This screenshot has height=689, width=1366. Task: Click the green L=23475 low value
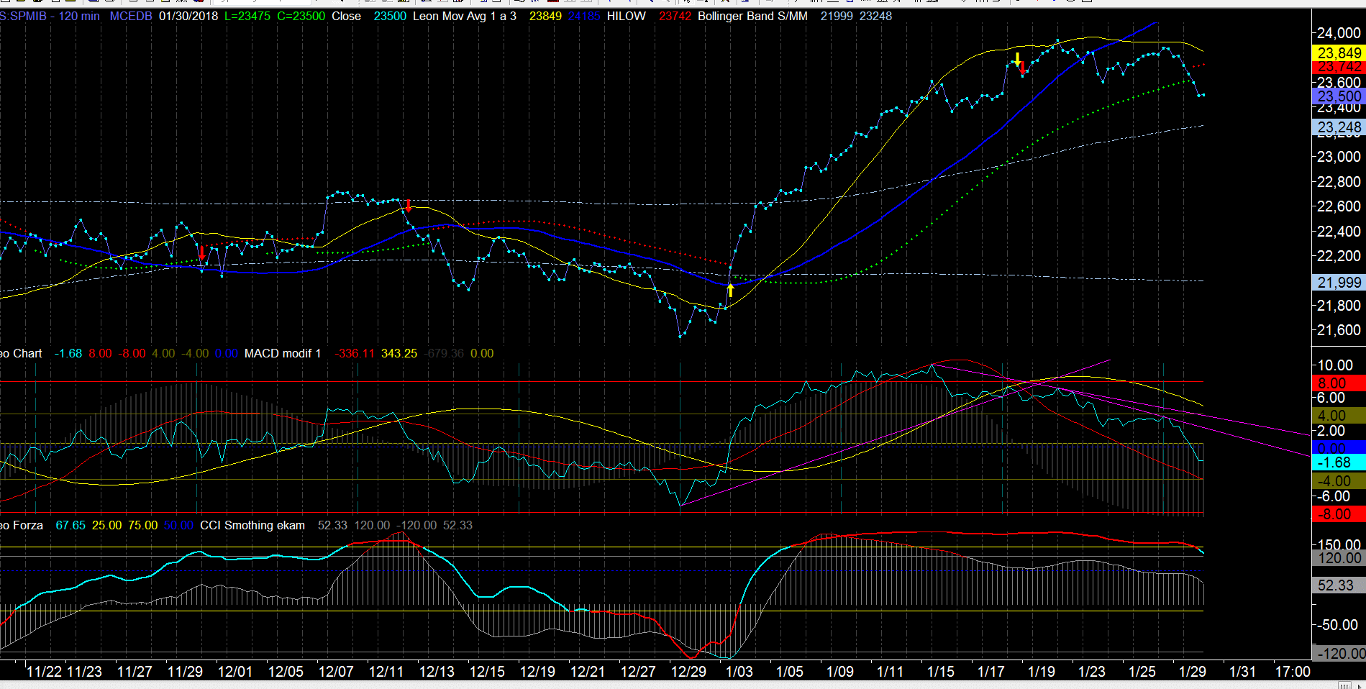(x=247, y=16)
